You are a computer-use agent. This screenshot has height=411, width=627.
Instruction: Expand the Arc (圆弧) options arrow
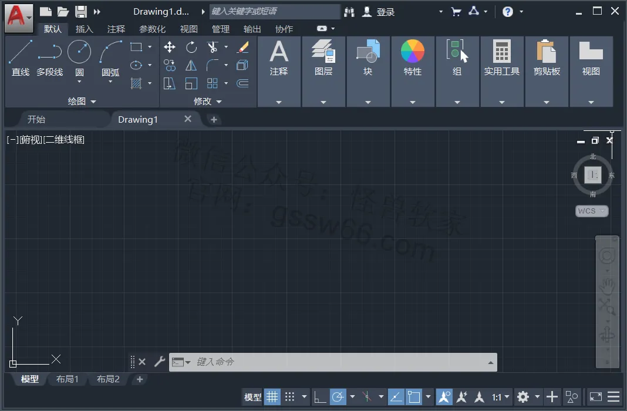(x=110, y=82)
